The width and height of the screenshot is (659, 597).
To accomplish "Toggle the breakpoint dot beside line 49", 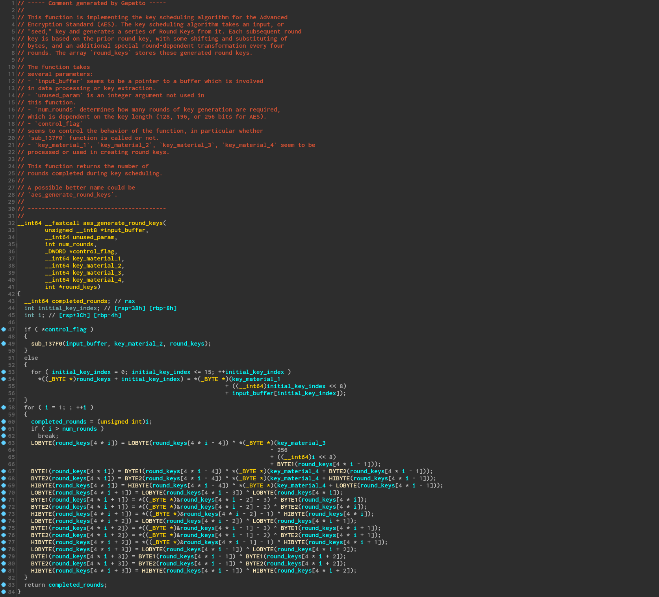I will 4,344.
